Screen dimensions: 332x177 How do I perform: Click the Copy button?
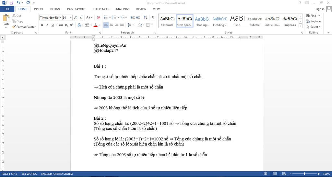pyautogui.click(x=18, y=21)
